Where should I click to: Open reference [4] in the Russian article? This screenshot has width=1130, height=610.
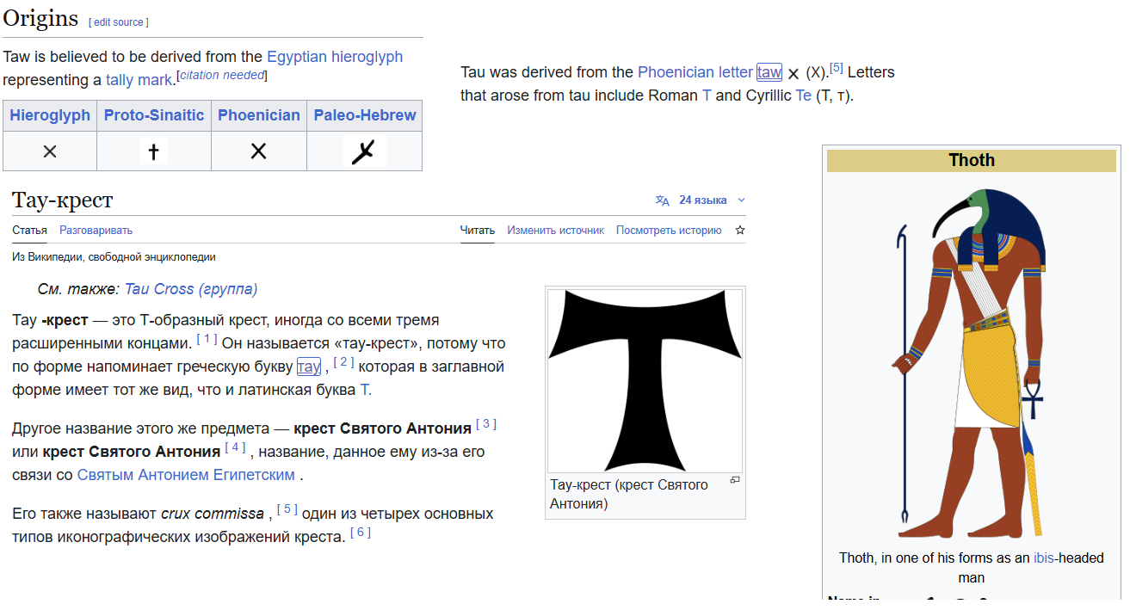tap(235, 447)
